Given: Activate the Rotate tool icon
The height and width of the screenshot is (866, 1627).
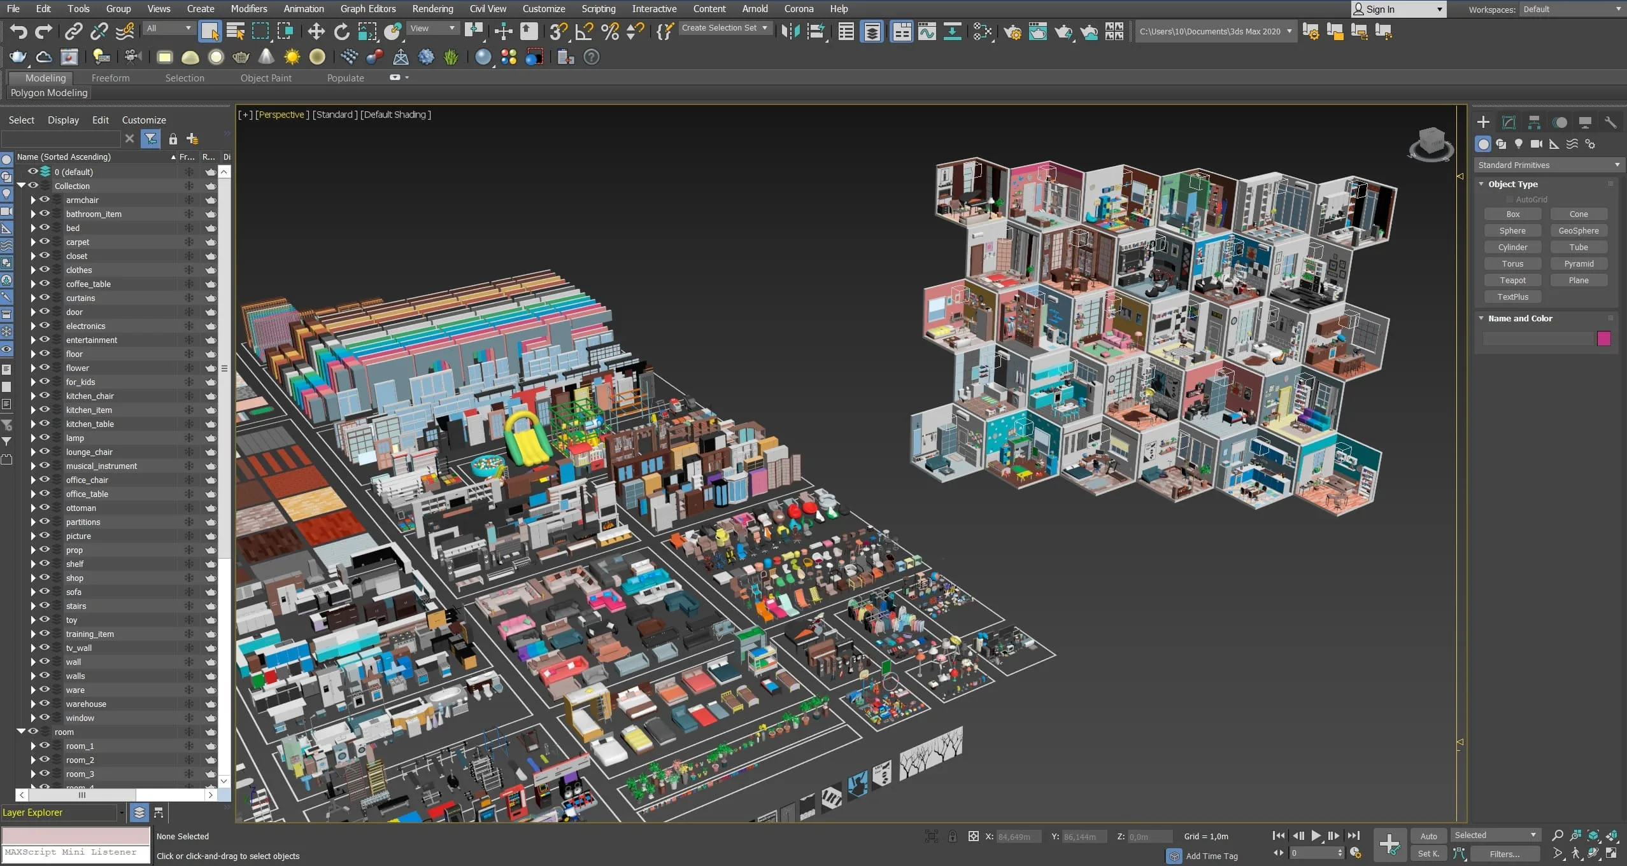Looking at the screenshot, I should (342, 31).
